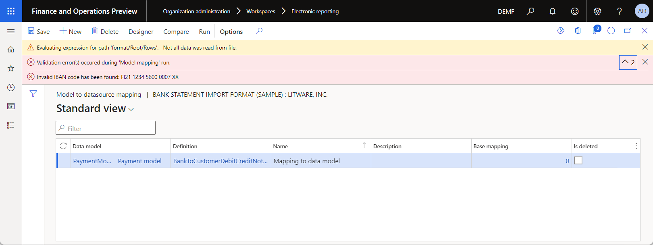
Task: Click Designer in the action pane
Action: (141, 31)
